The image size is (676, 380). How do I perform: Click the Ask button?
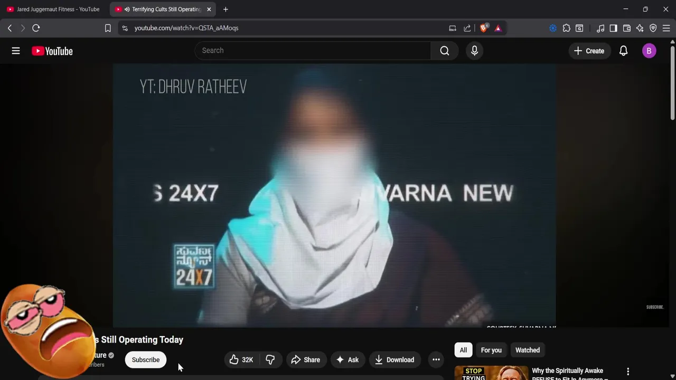point(347,360)
